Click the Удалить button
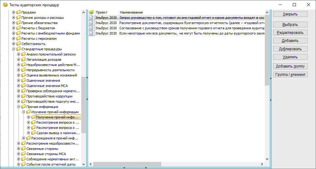 coord(290,57)
